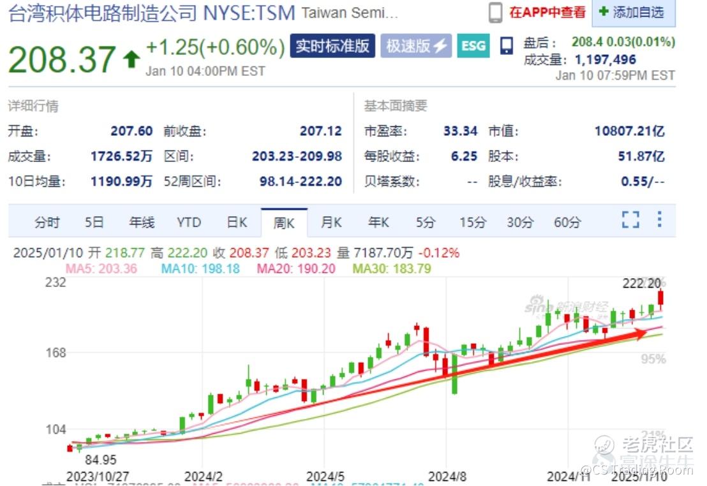Click the 每股收益 value 6.25

point(464,156)
